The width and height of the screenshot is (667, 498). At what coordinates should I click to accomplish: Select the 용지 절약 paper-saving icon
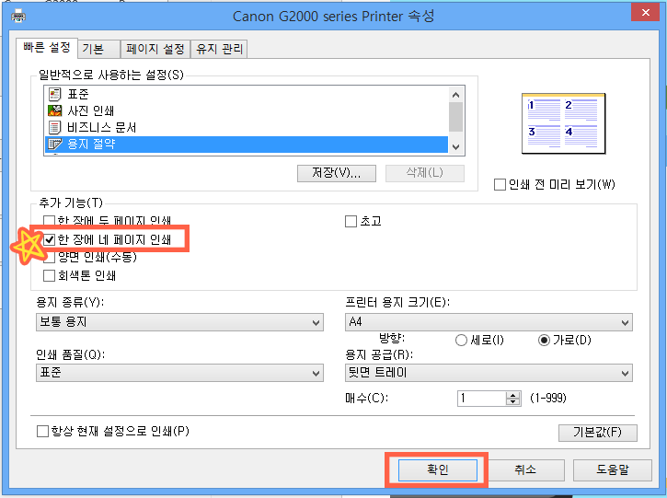click(55, 144)
